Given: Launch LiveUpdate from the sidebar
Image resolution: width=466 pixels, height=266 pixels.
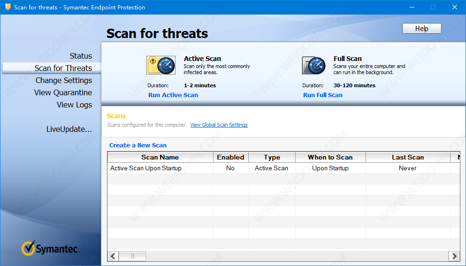Looking at the screenshot, I should click(x=69, y=129).
